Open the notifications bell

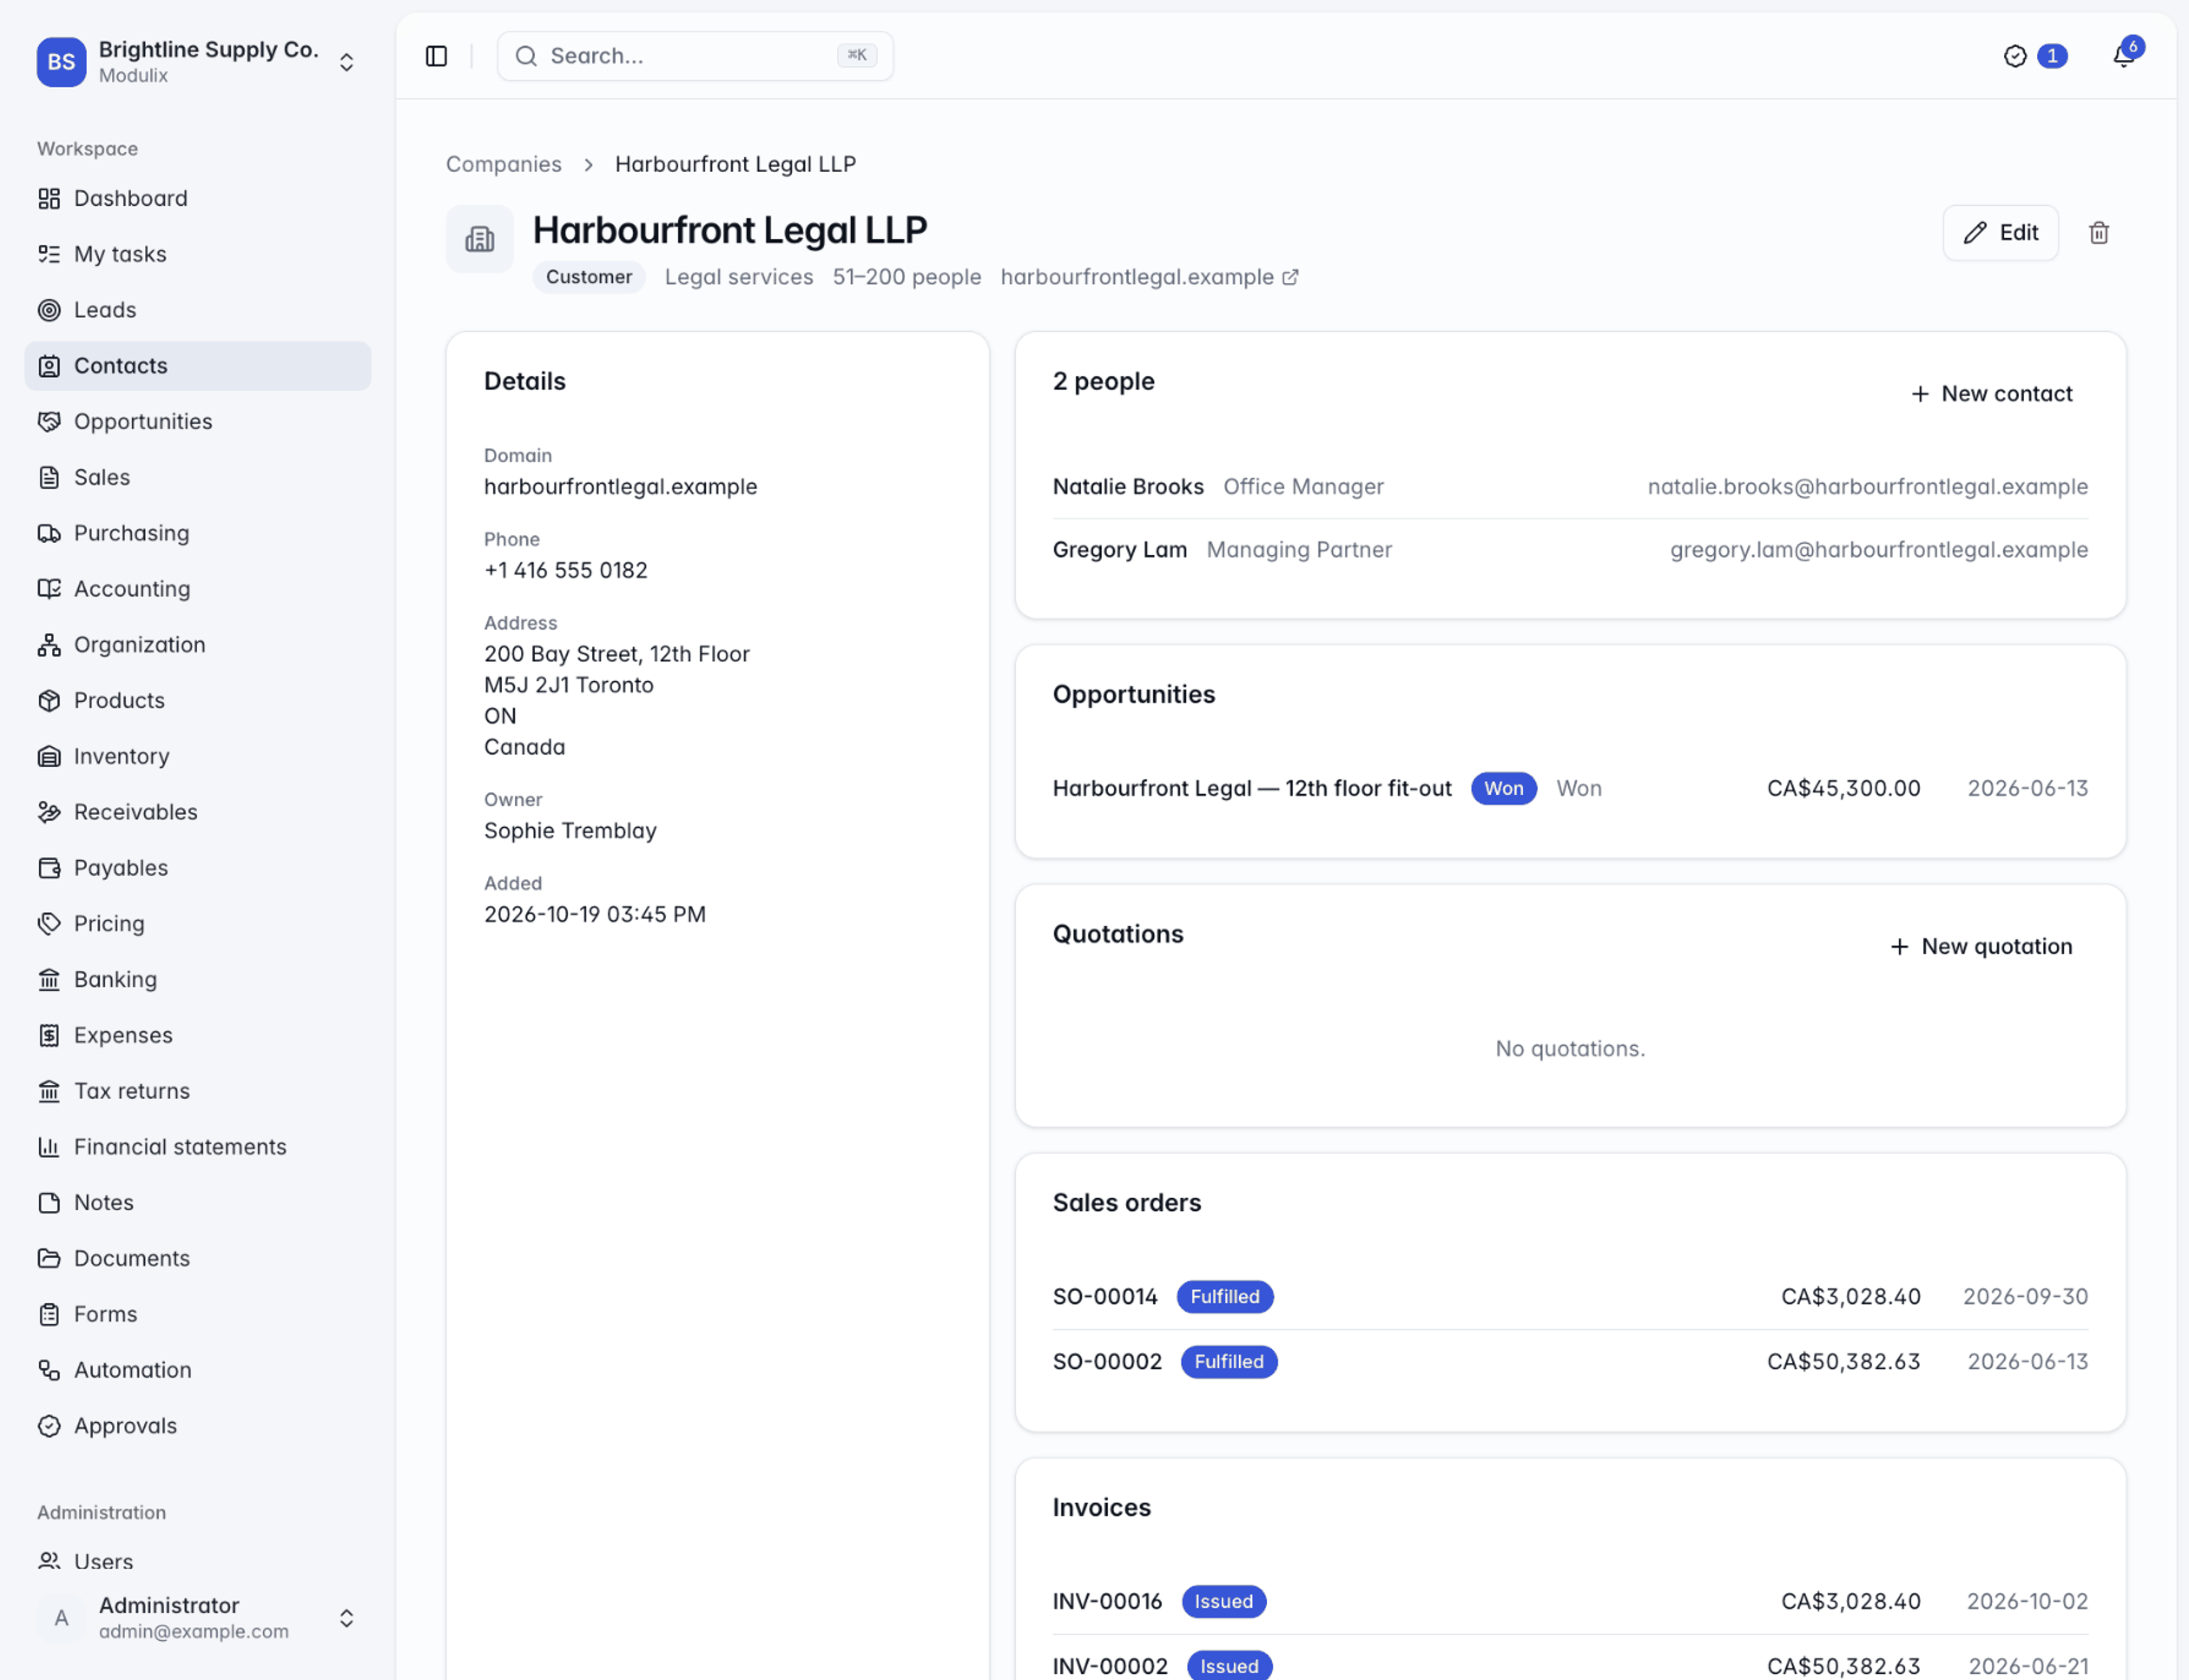[x=2123, y=56]
